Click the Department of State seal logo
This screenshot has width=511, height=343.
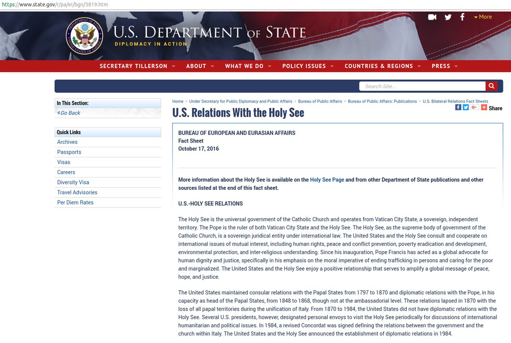pyautogui.click(x=85, y=36)
